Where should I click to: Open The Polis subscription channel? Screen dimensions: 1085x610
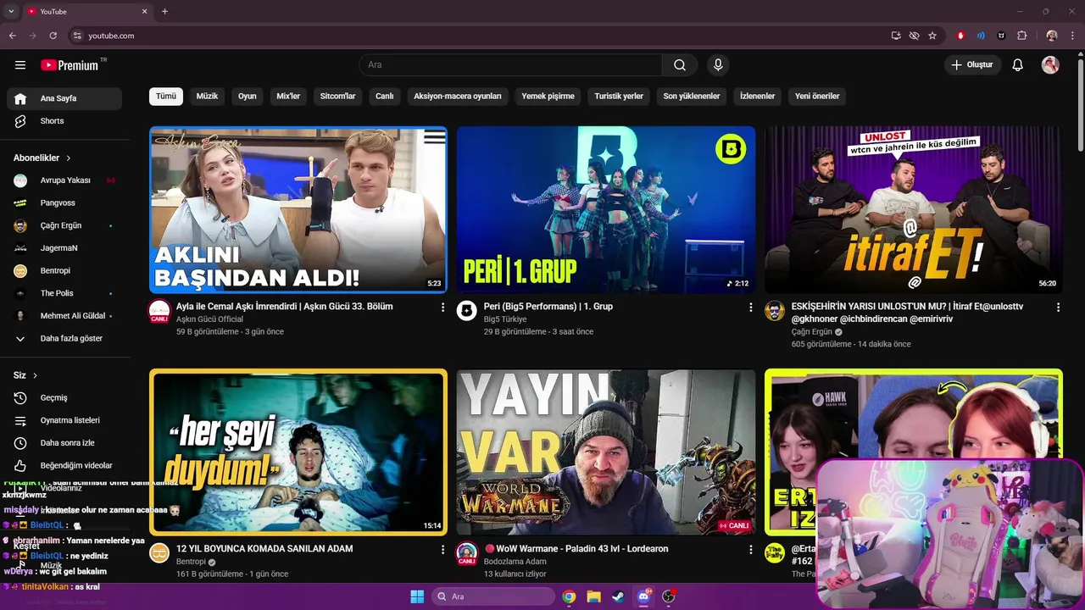(x=64, y=293)
